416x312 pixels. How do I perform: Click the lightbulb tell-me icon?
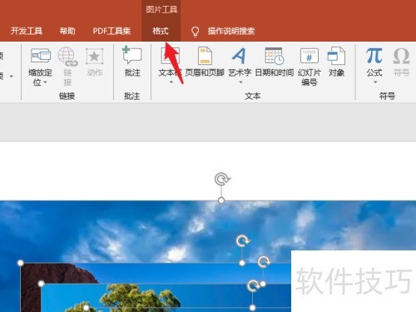[196, 32]
